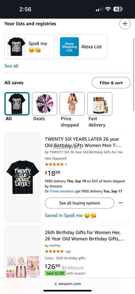Open the Alexa List card
The height and width of the screenshot is (294, 135).
coord(82,47)
